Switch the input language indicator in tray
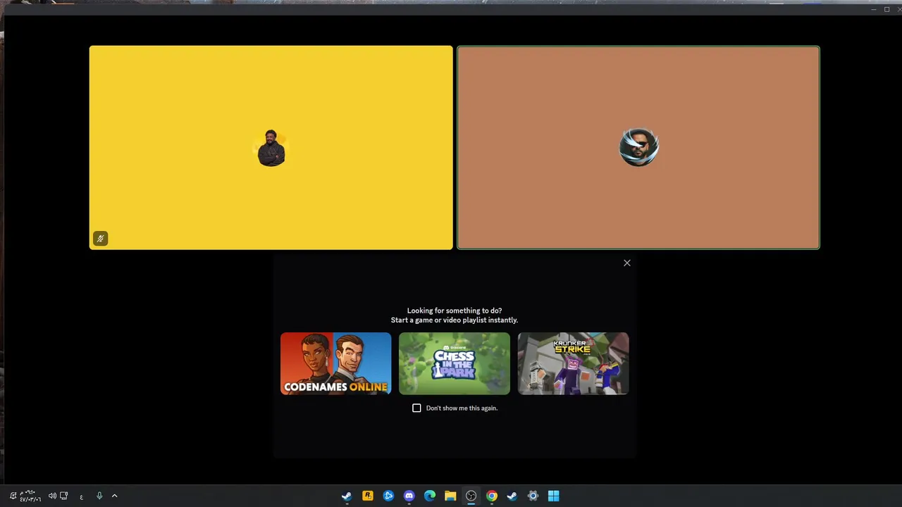Viewport: 902px width, 507px height. click(x=82, y=496)
